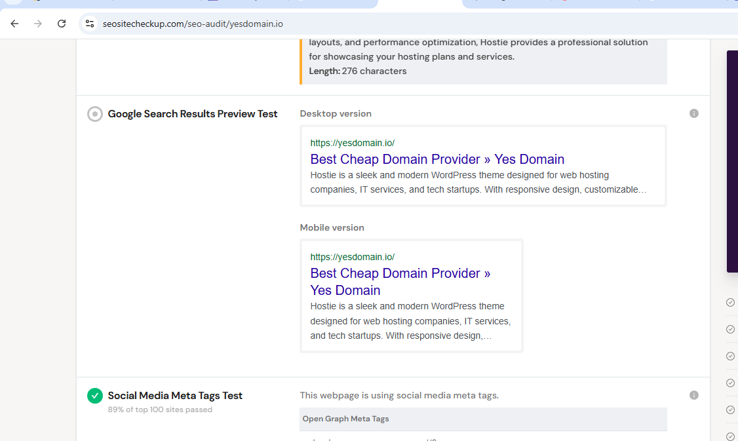
Task: Click the desktop preview https://yesdomain.io/ URL
Action: 352,143
